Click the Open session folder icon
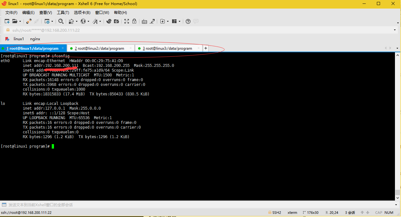Screen dimensions: 401x217 (x=15, y=21)
